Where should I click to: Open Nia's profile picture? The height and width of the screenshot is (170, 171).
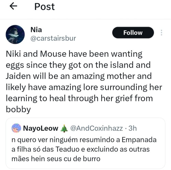[15, 34]
